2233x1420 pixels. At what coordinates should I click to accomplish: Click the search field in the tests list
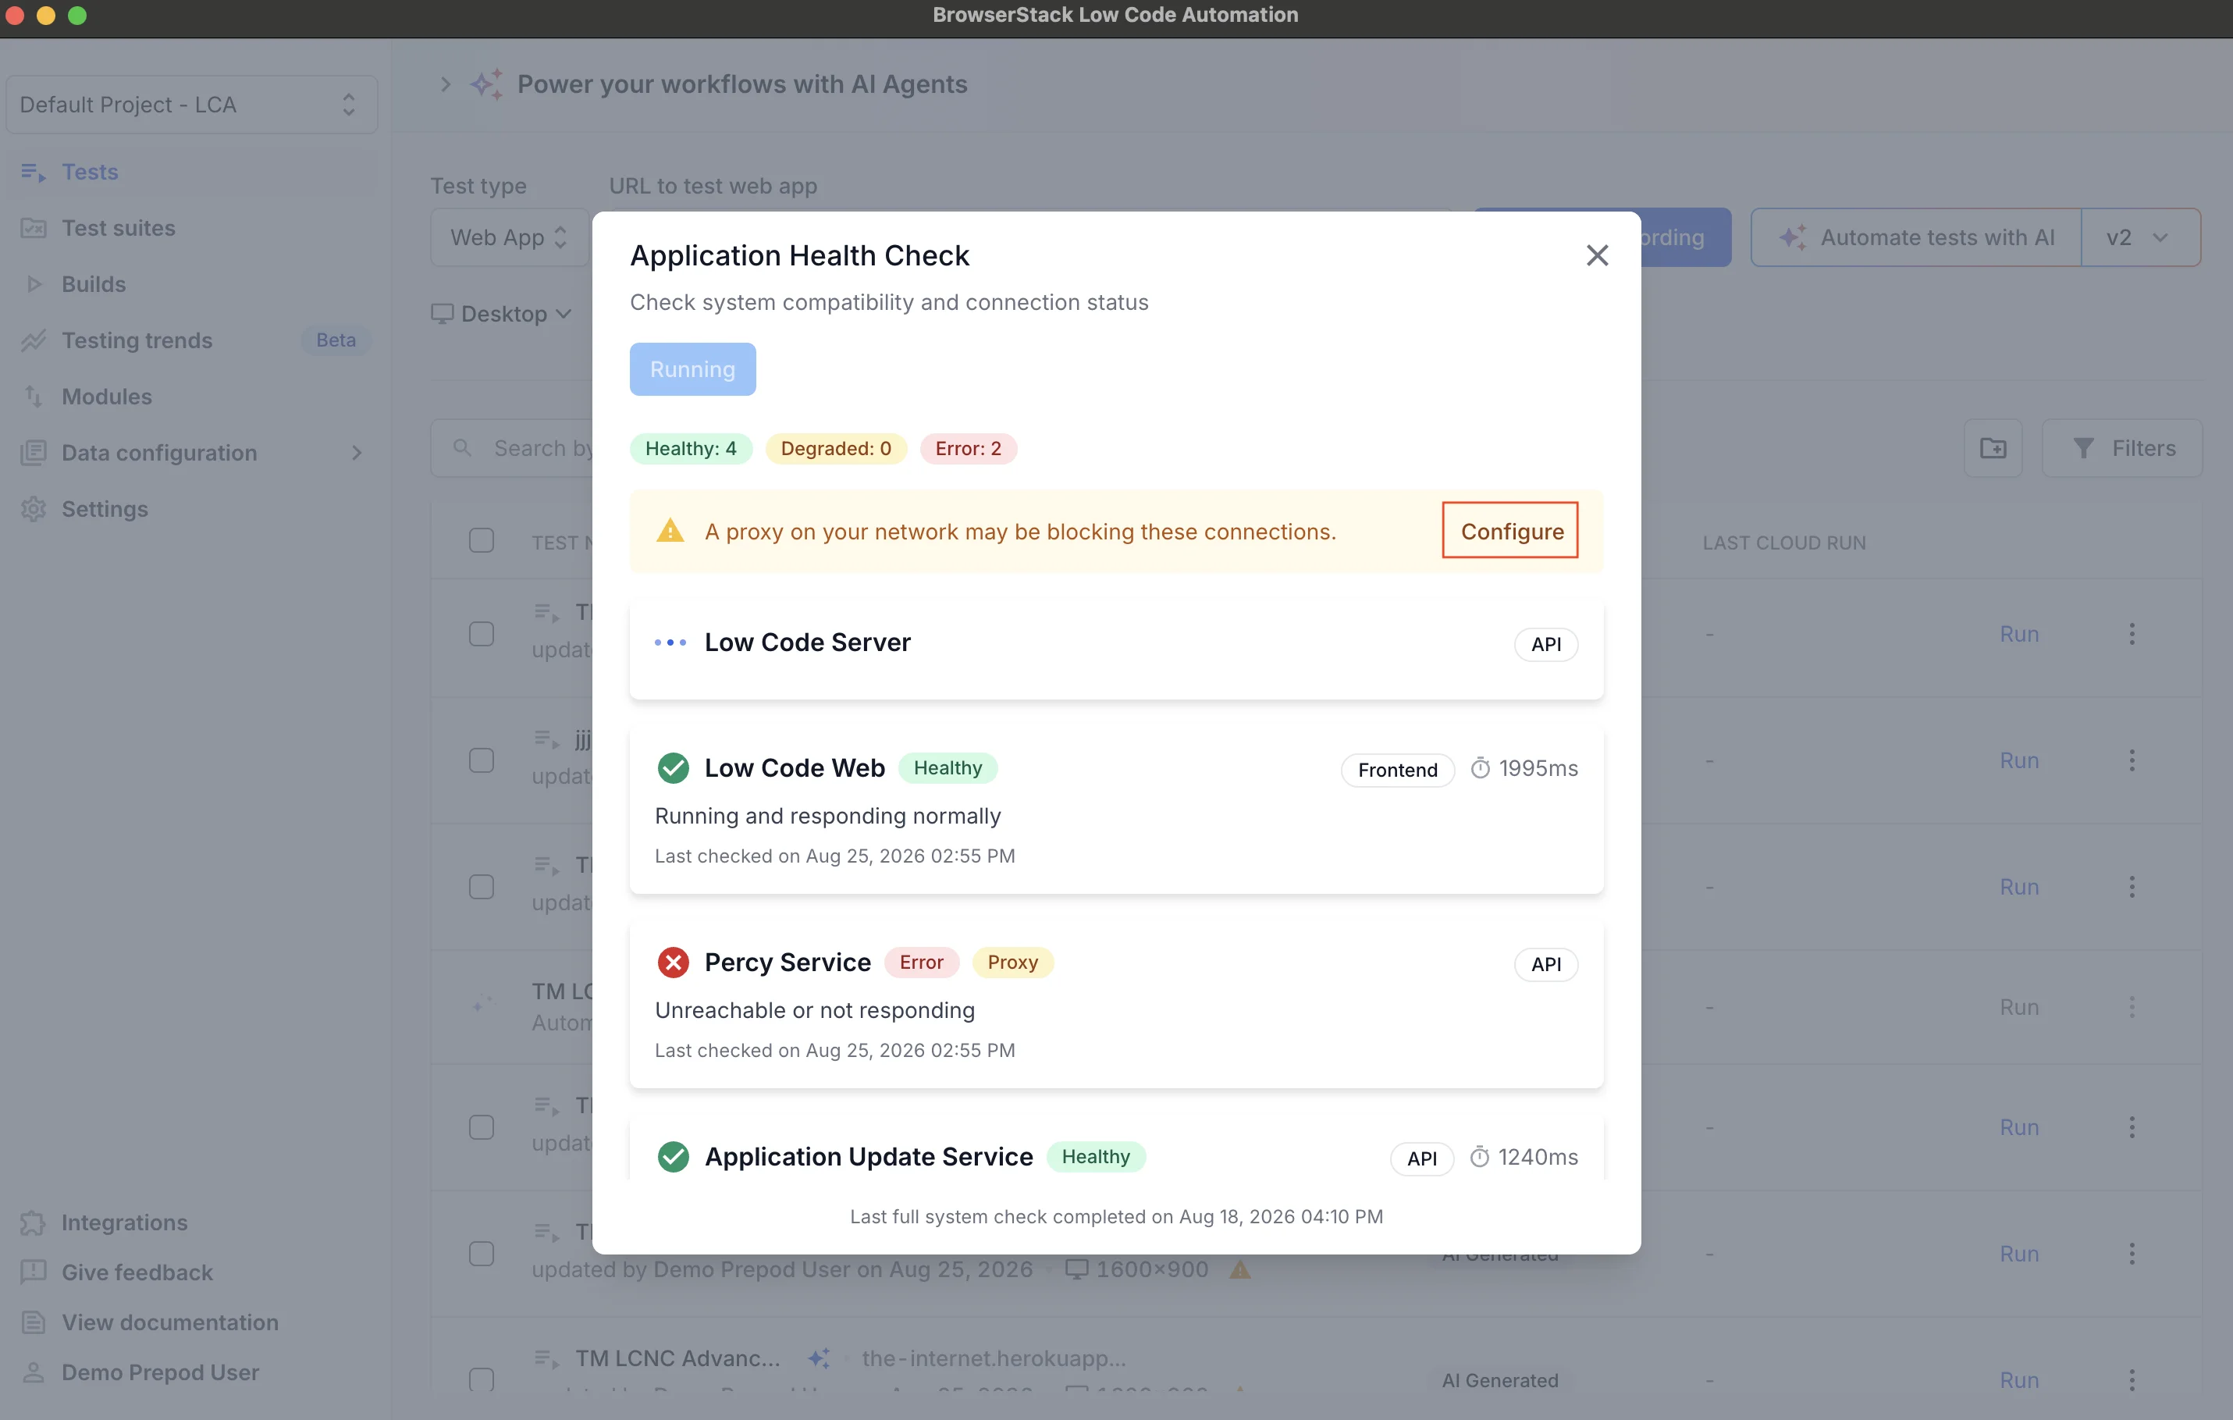click(512, 449)
